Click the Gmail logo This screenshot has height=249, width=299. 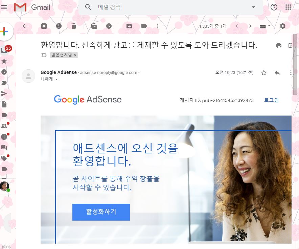click(32, 7)
